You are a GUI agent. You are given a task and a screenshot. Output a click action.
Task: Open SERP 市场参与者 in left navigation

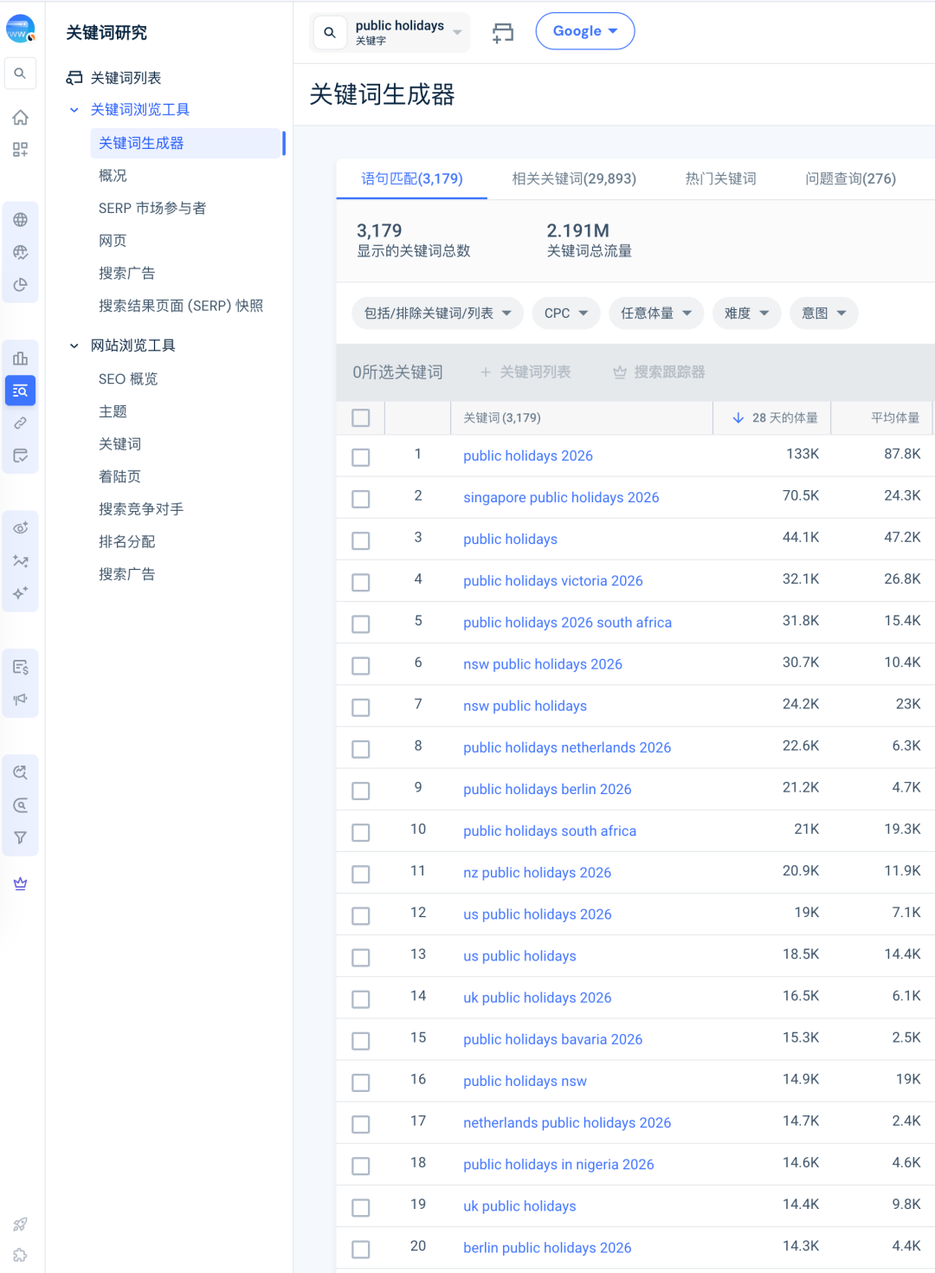(x=152, y=209)
